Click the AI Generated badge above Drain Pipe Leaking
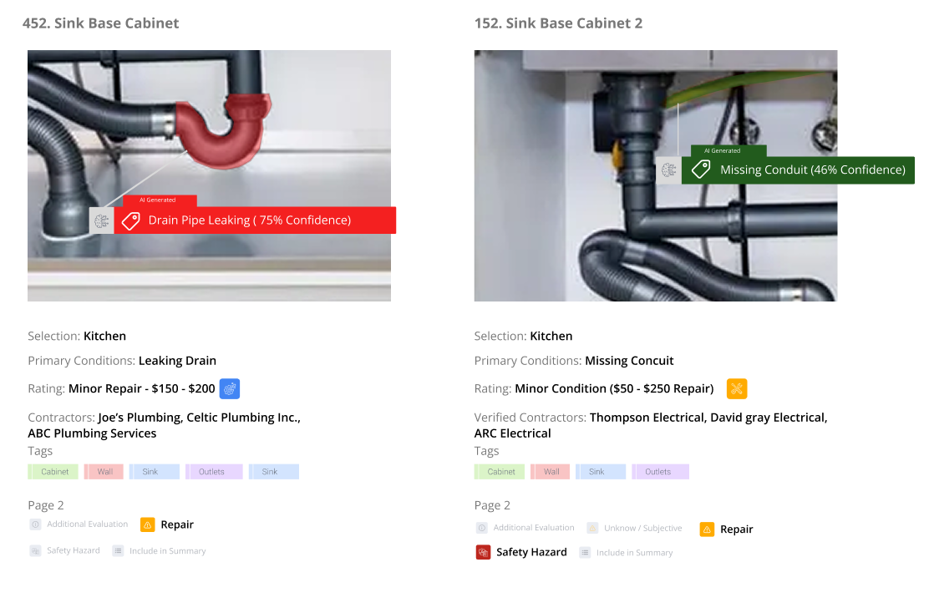 pyautogui.click(x=160, y=200)
